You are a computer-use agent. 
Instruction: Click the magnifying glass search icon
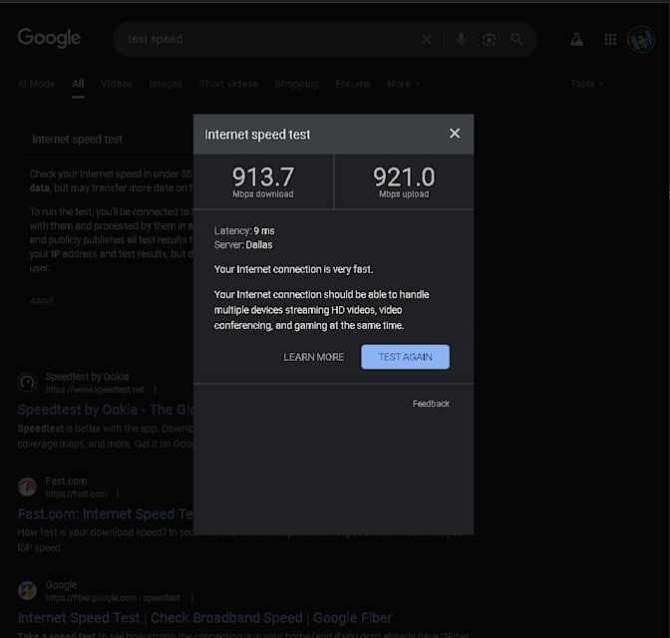(x=517, y=39)
